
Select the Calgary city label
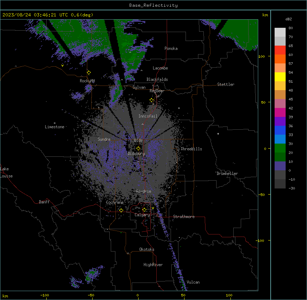pyautogui.click(x=142, y=215)
